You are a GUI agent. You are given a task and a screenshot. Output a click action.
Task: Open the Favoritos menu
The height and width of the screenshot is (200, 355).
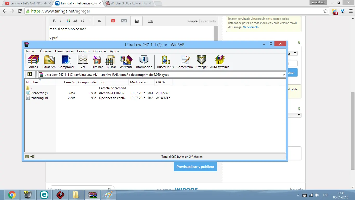point(83,51)
